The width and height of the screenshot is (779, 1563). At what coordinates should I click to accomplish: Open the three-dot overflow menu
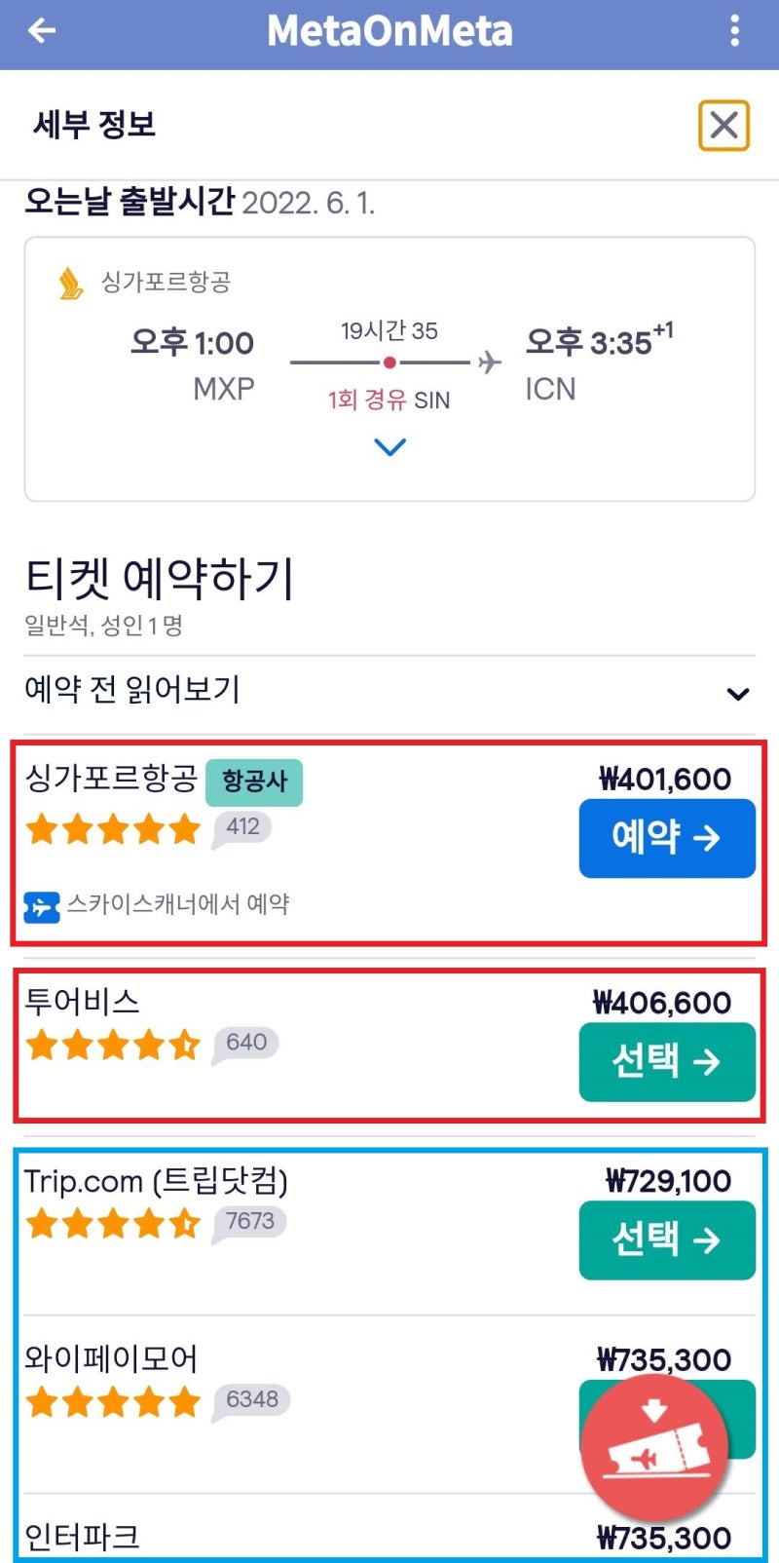click(x=735, y=31)
